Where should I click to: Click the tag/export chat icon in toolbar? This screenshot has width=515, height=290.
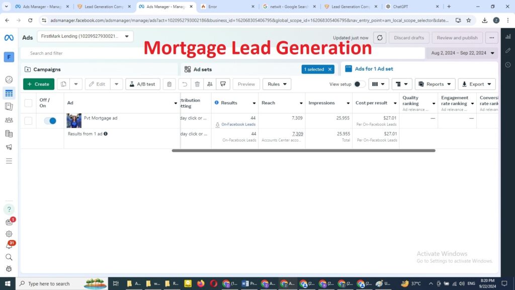(223, 84)
